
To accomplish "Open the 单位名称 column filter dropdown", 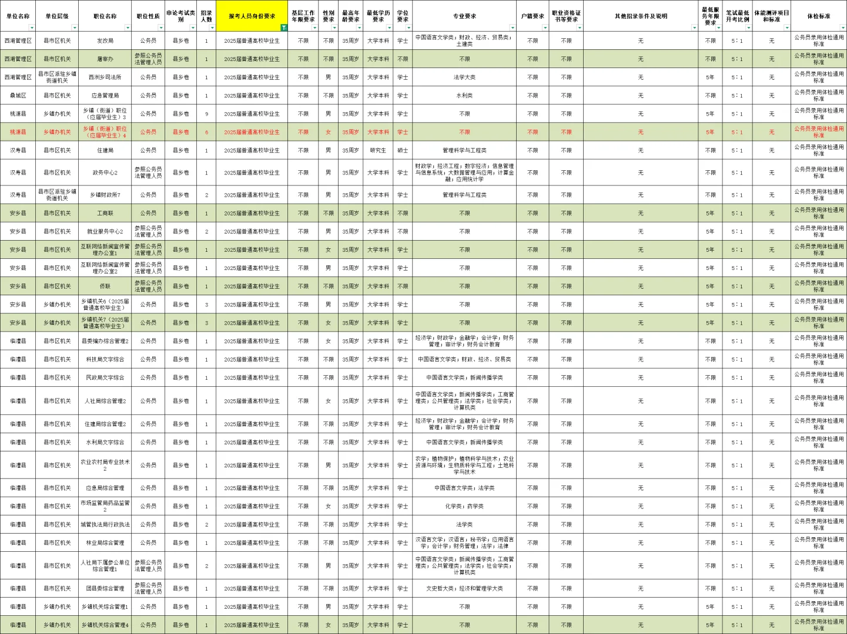I will [x=32, y=28].
